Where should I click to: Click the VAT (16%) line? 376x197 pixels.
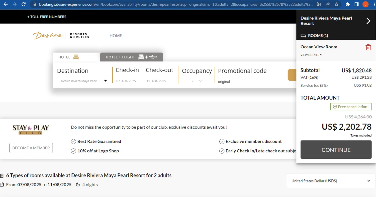336,77
